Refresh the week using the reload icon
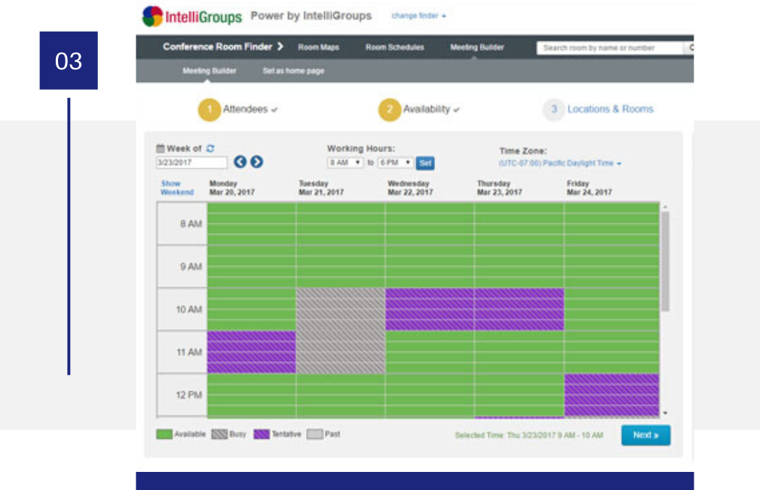 click(x=211, y=149)
